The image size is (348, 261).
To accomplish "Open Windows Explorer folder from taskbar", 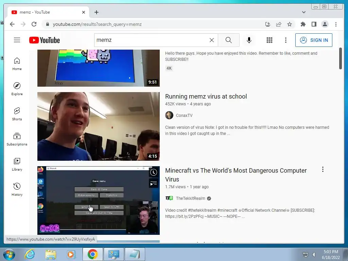I will 51,254.
